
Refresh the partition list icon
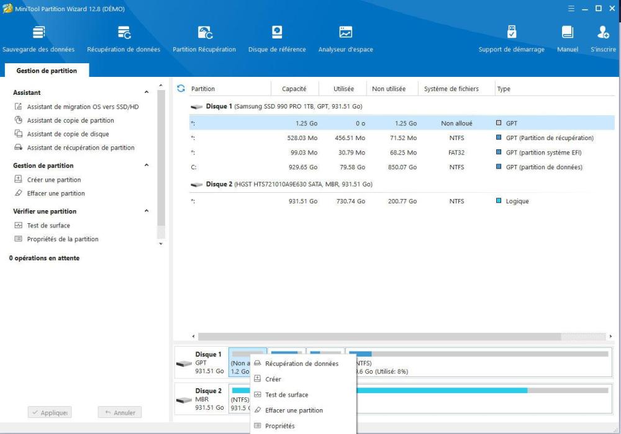181,89
